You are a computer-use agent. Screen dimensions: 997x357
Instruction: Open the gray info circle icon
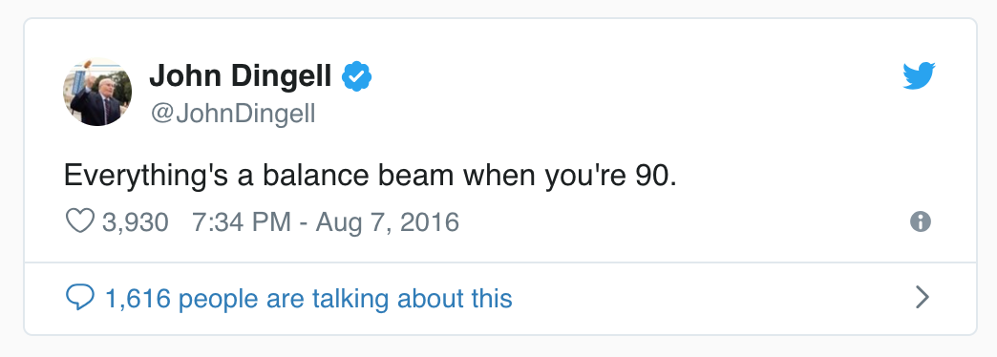[x=920, y=221]
